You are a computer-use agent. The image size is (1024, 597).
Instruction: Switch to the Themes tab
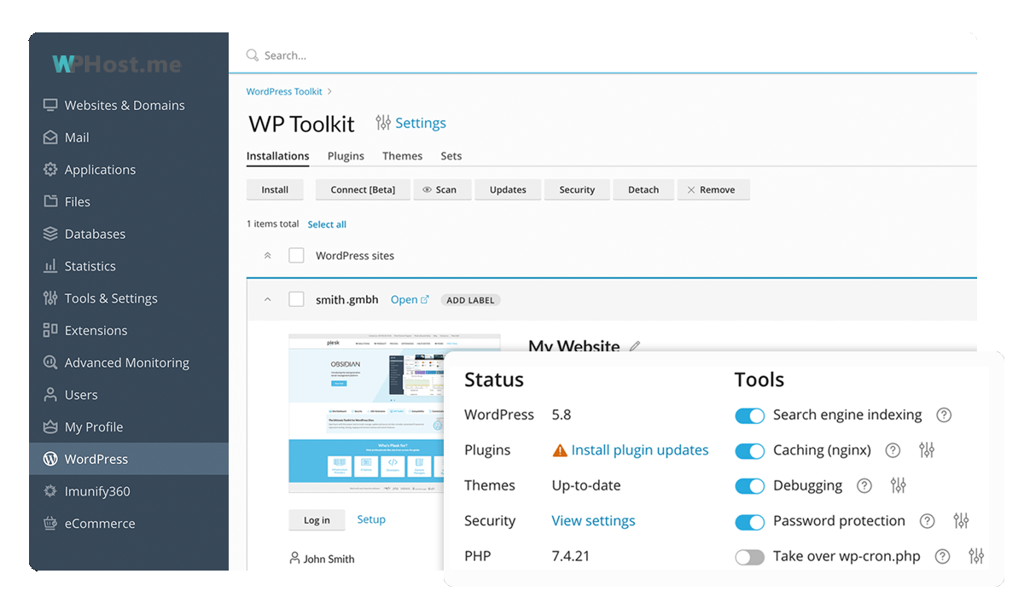(402, 156)
